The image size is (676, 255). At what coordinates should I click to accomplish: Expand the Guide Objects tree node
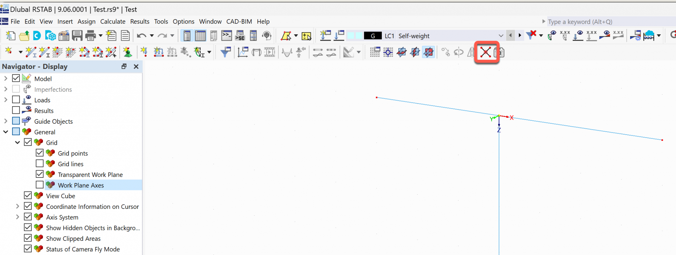point(6,121)
